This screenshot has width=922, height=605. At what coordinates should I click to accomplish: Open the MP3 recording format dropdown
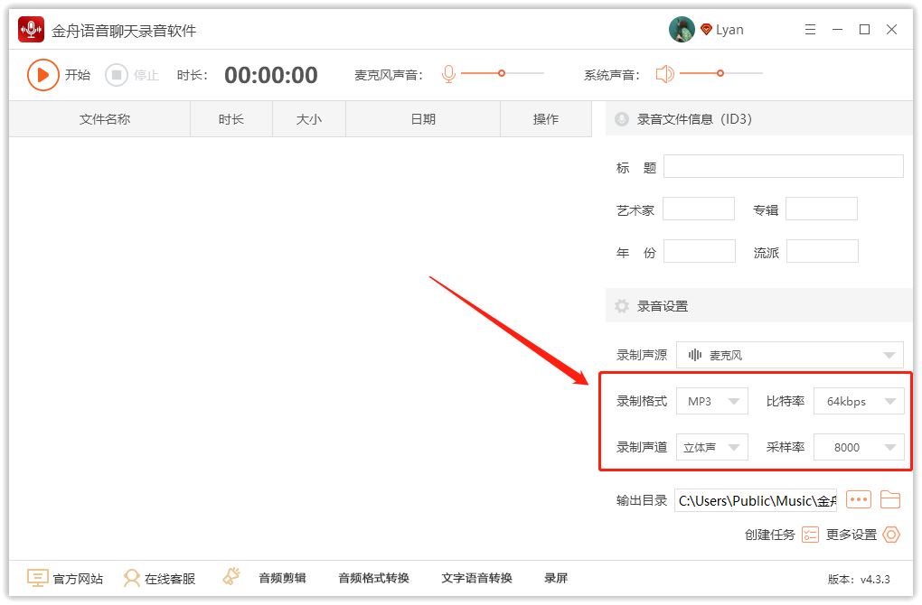click(712, 401)
